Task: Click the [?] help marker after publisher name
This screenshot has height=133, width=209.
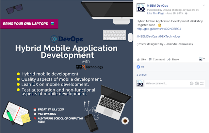Action: tap(198, 10)
